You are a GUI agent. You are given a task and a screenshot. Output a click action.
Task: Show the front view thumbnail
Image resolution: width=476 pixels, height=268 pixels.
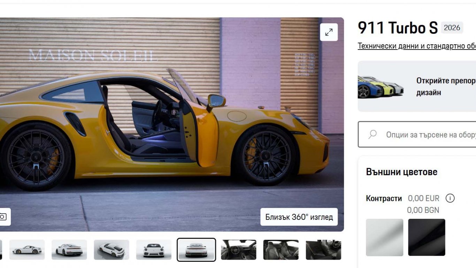coord(154,250)
